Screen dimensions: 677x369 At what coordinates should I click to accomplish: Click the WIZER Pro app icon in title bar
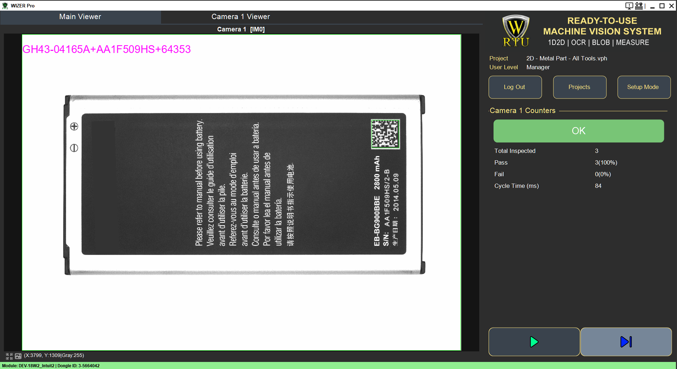(x=5, y=6)
